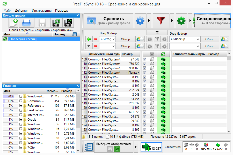
Task: Uncheck row 109 checkbox
Action: coord(144,59)
